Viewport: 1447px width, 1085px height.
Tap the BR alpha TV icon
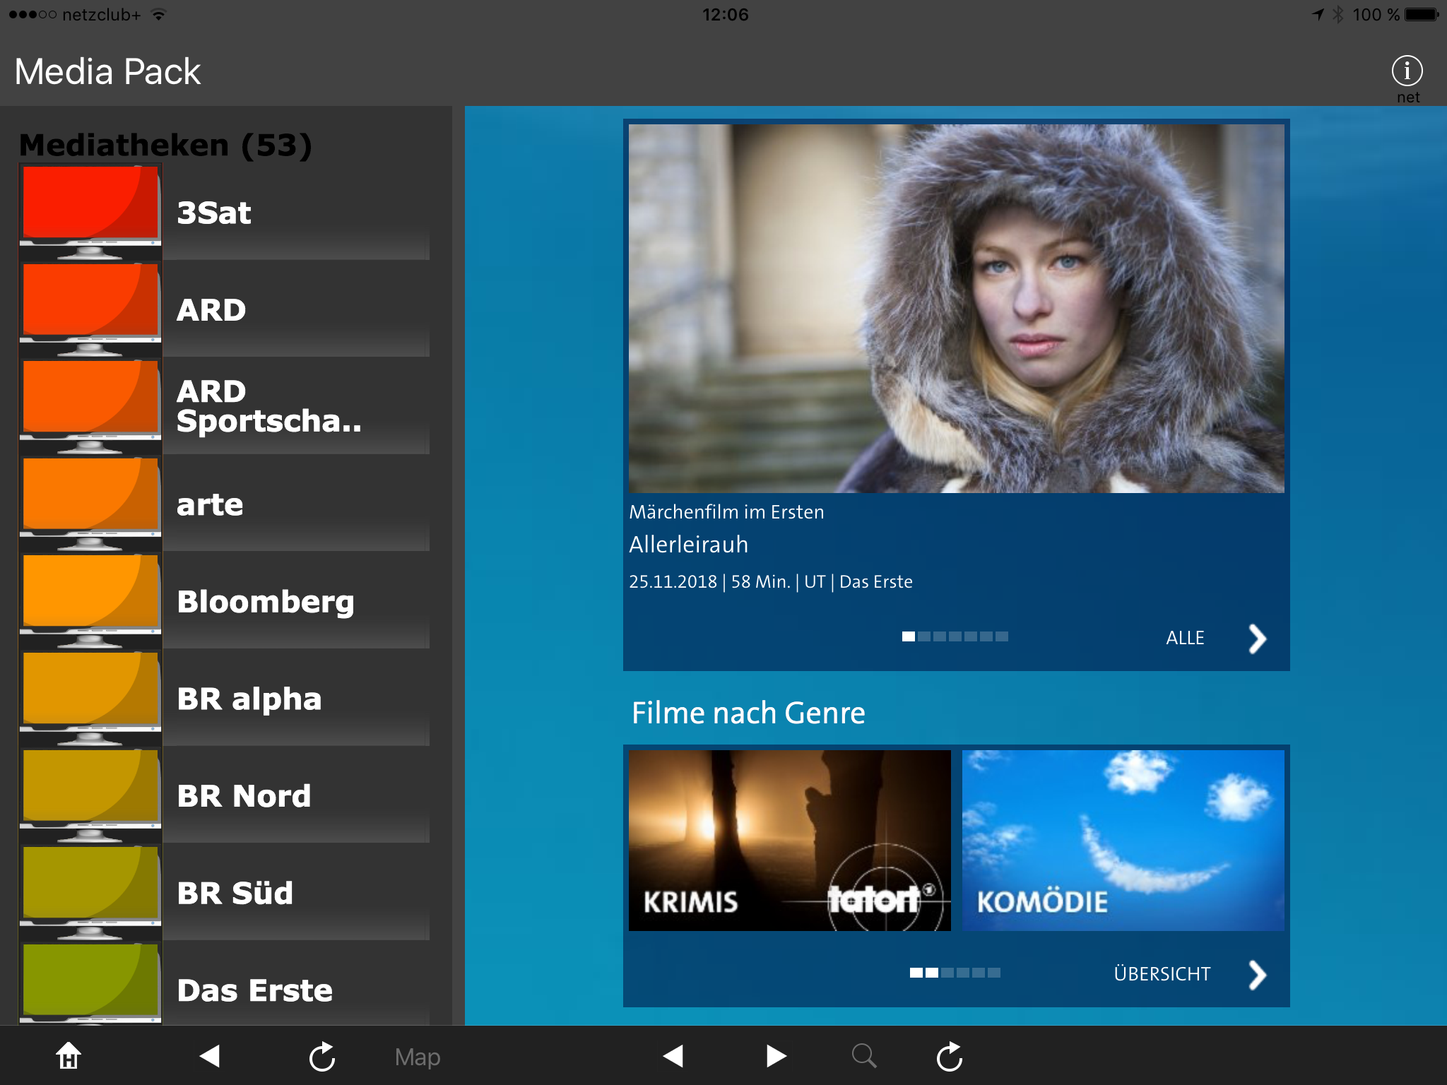[x=91, y=697]
